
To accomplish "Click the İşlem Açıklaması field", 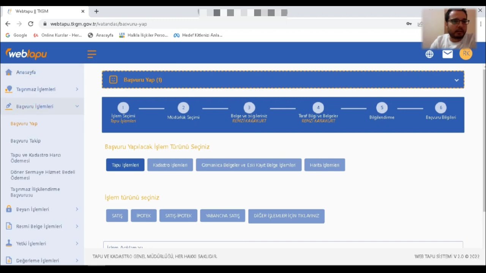I will point(283,245).
